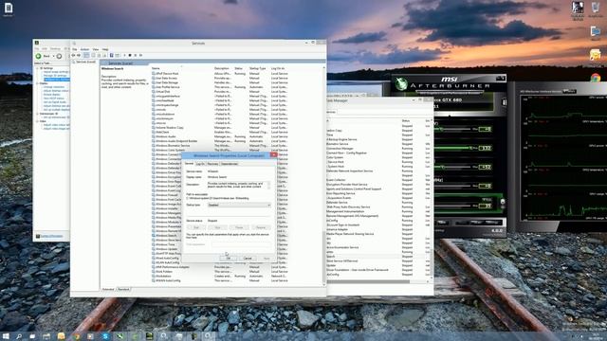Click the Start parameters input field
The image size is (607, 341).
241,244
